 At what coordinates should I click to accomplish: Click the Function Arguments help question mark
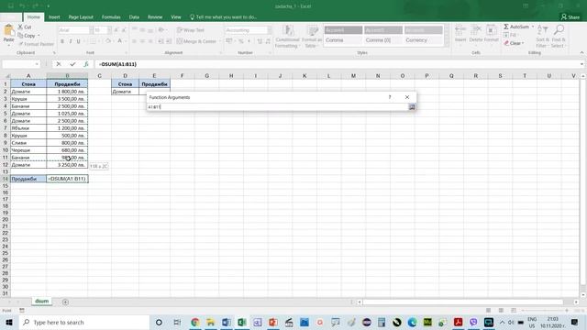click(x=390, y=97)
